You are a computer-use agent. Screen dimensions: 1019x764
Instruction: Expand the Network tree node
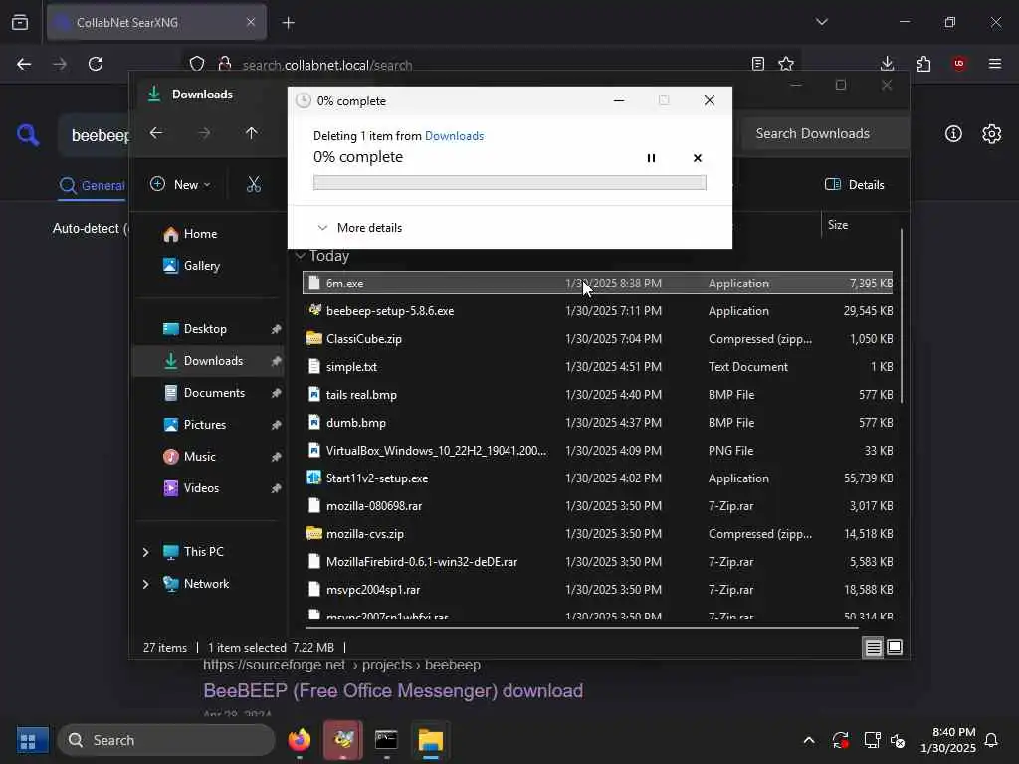pyautogui.click(x=145, y=584)
